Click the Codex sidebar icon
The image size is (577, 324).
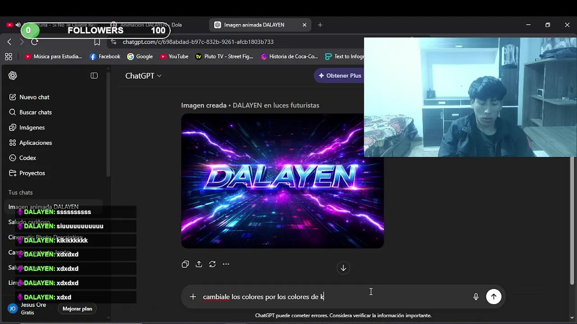coord(13,158)
